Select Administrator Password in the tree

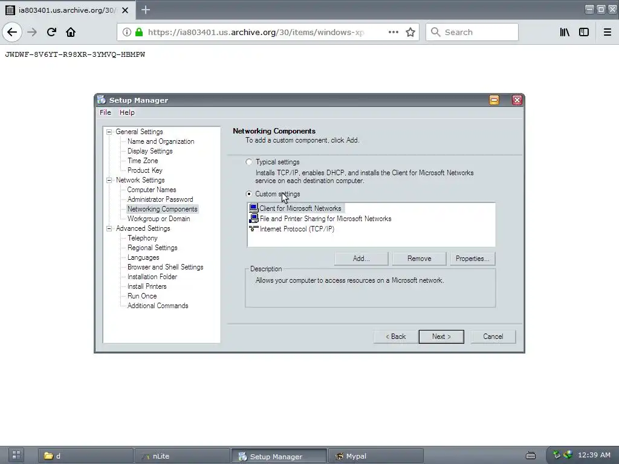coord(160,199)
